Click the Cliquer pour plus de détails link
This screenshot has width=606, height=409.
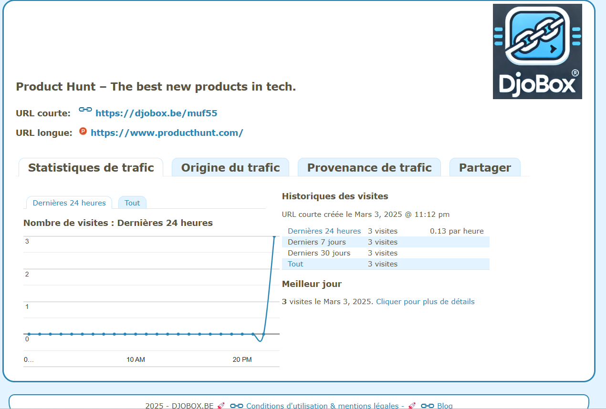coord(425,302)
